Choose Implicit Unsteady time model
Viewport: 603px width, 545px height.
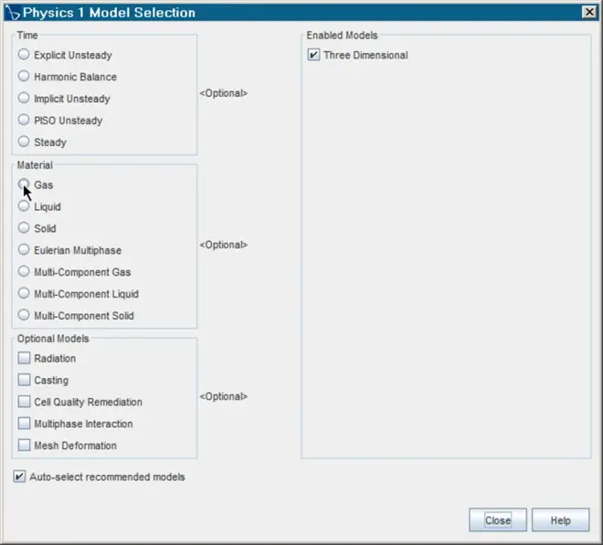click(24, 98)
